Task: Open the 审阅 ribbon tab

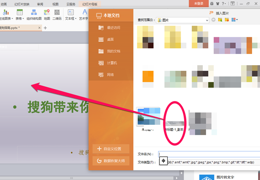Action: 40,4
